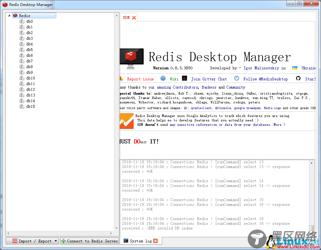The height and width of the screenshot is (250, 321).
Task: Click the db2 database icon
Action: (x=22, y=33)
